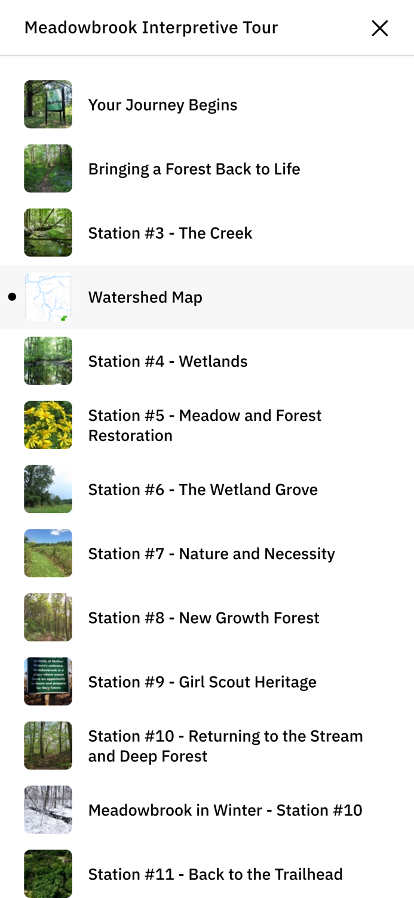Click the meadow sky thumbnail for Station #6
The width and height of the screenshot is (414, 898).
pos(48,489)
